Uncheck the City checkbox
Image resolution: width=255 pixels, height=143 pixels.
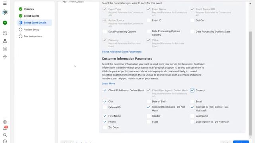[105, 102]
